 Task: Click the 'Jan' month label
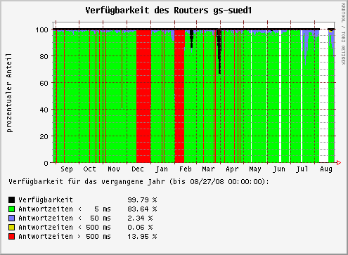point(162,169)
